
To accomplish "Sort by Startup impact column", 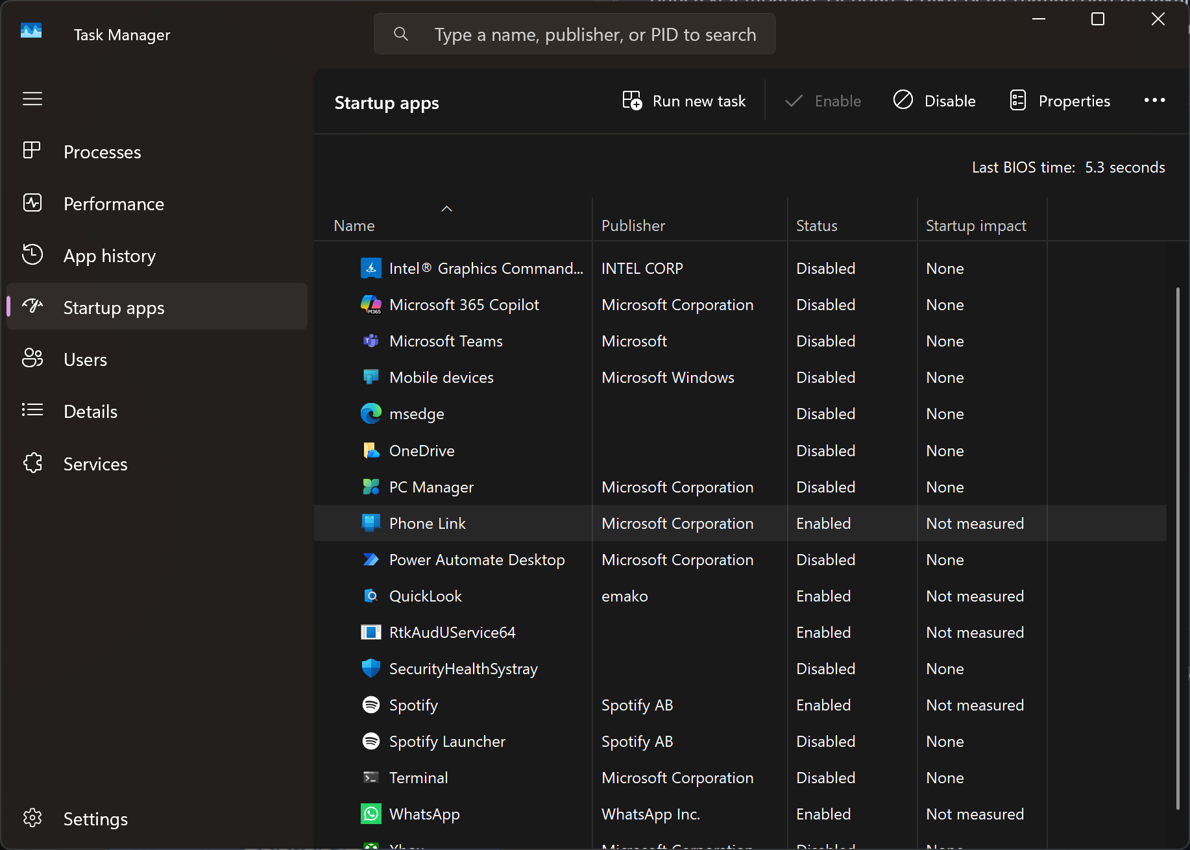I will pos(975,226).
